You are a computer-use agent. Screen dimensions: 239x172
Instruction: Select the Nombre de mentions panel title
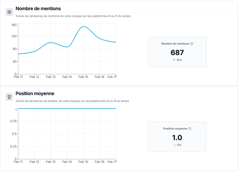[x=38, y=8]
